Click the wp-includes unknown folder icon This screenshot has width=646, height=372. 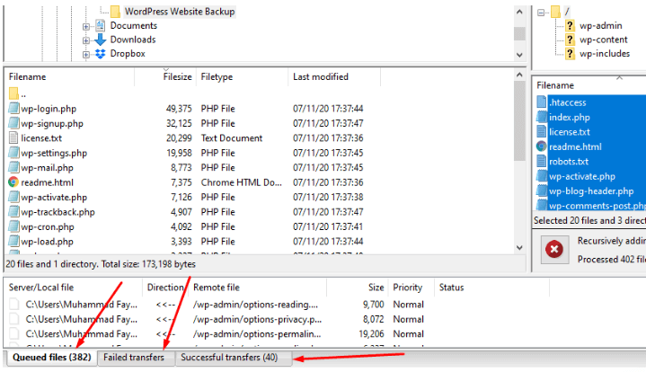click(x=570, y=54)
